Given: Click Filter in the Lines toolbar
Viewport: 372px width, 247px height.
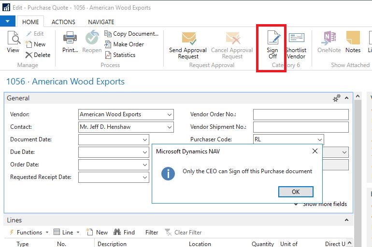Looking at the screenshot, I should tap(152, 233).
